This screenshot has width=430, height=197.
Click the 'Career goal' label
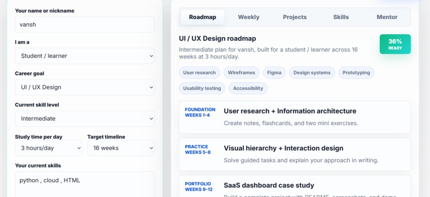click(x=29, y=73)
